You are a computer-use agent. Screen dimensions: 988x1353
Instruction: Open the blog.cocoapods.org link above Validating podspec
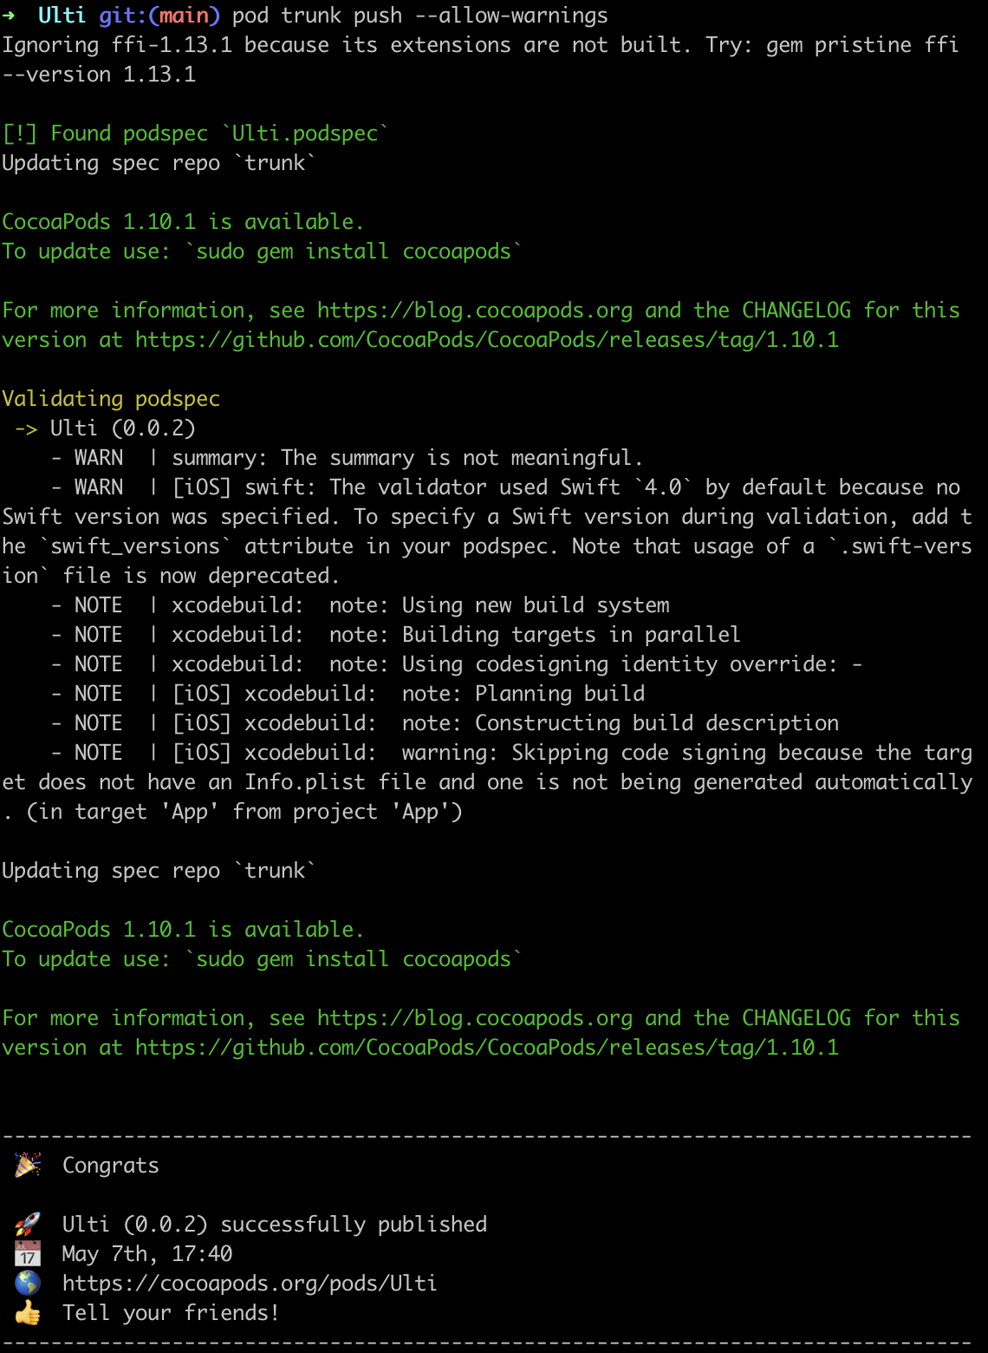[475, 310]
